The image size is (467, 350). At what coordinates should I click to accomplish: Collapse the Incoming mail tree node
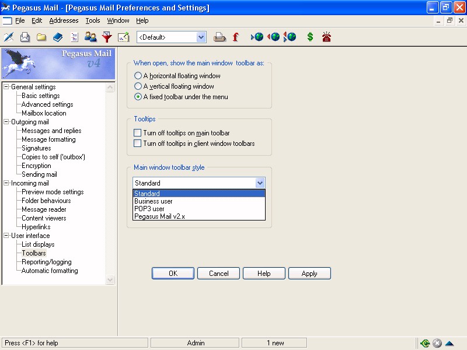click(x=6, y=183)
